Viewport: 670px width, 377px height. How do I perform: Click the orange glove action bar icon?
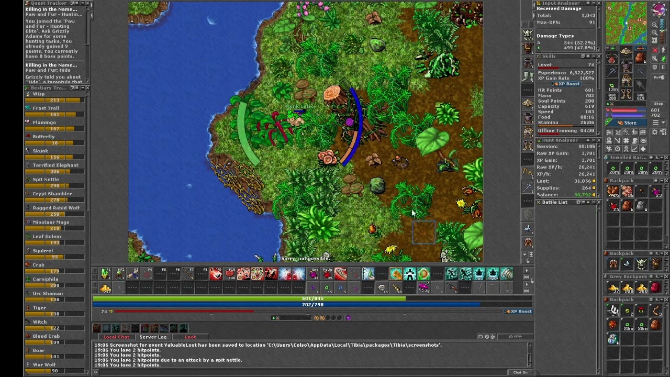click(x=395, y=273)
